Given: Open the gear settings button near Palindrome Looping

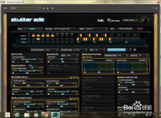Looking at the screenshot, I should pos(135,50).
